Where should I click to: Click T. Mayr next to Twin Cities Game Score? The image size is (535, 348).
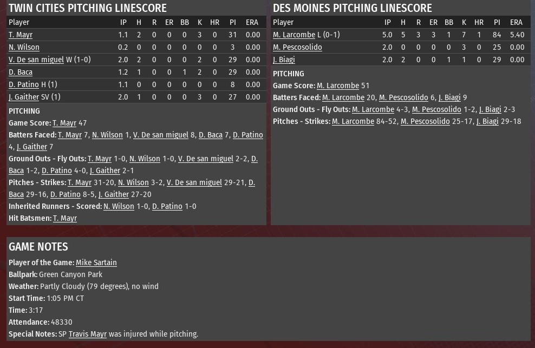64,123
